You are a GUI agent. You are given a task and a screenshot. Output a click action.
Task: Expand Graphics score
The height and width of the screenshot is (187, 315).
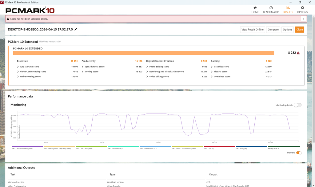pos(212,67)
